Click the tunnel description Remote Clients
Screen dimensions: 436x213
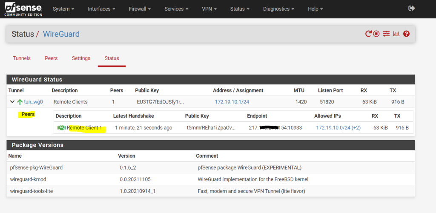pos(70,102)
